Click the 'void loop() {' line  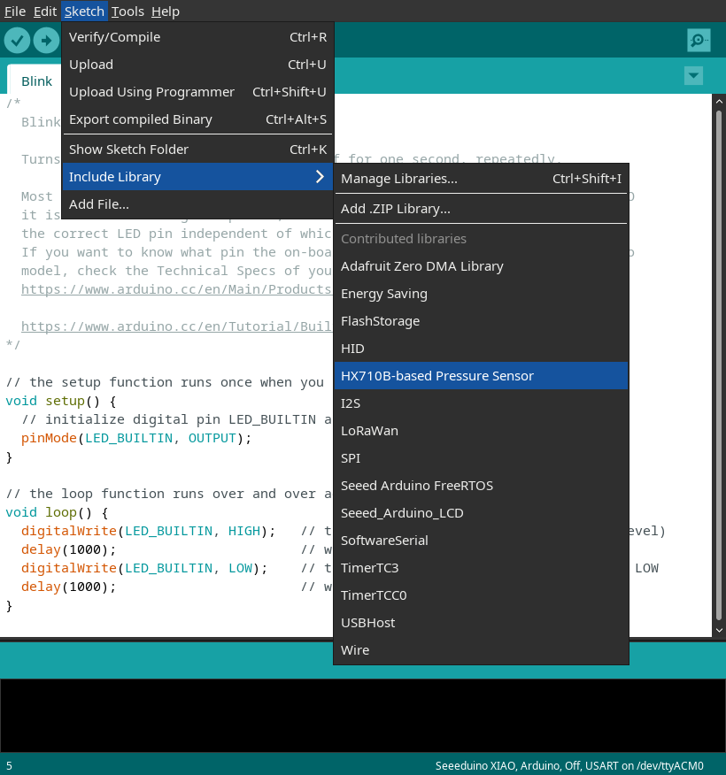(x=57, y=512)
